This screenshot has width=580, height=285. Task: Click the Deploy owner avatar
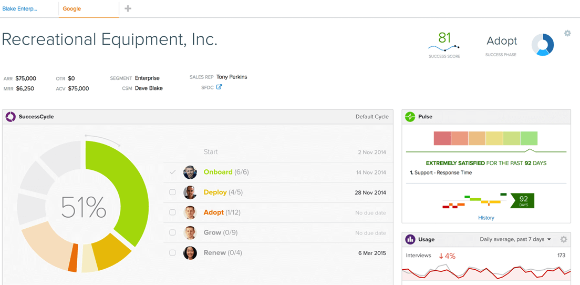point(190,192)
